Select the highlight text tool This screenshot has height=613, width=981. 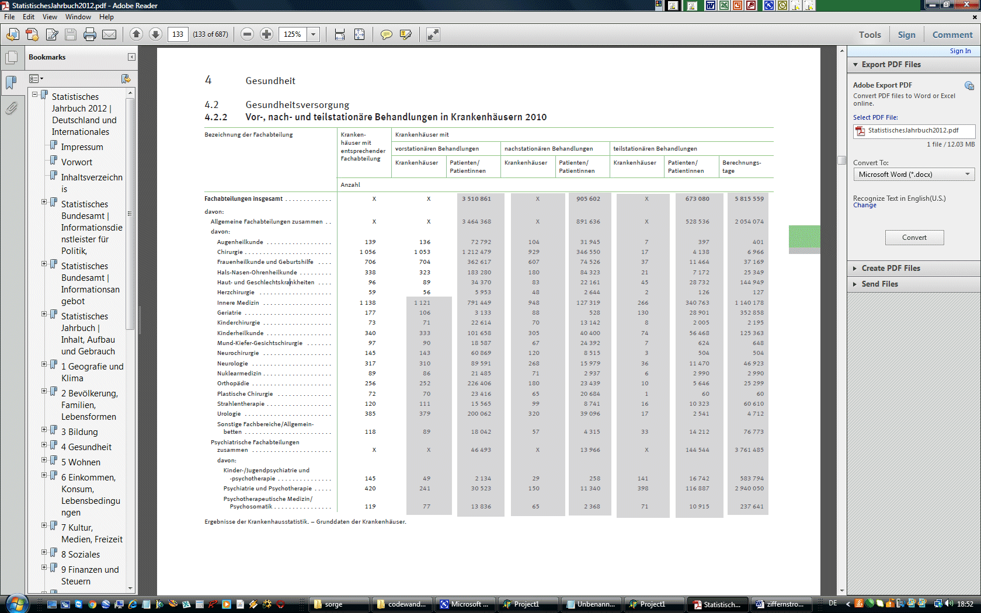(406, 34)
